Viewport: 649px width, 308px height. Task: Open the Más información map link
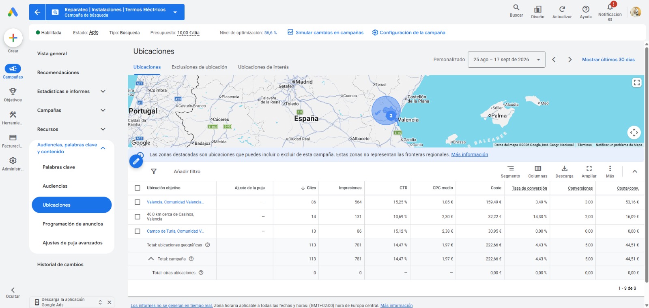pos(470,155)
